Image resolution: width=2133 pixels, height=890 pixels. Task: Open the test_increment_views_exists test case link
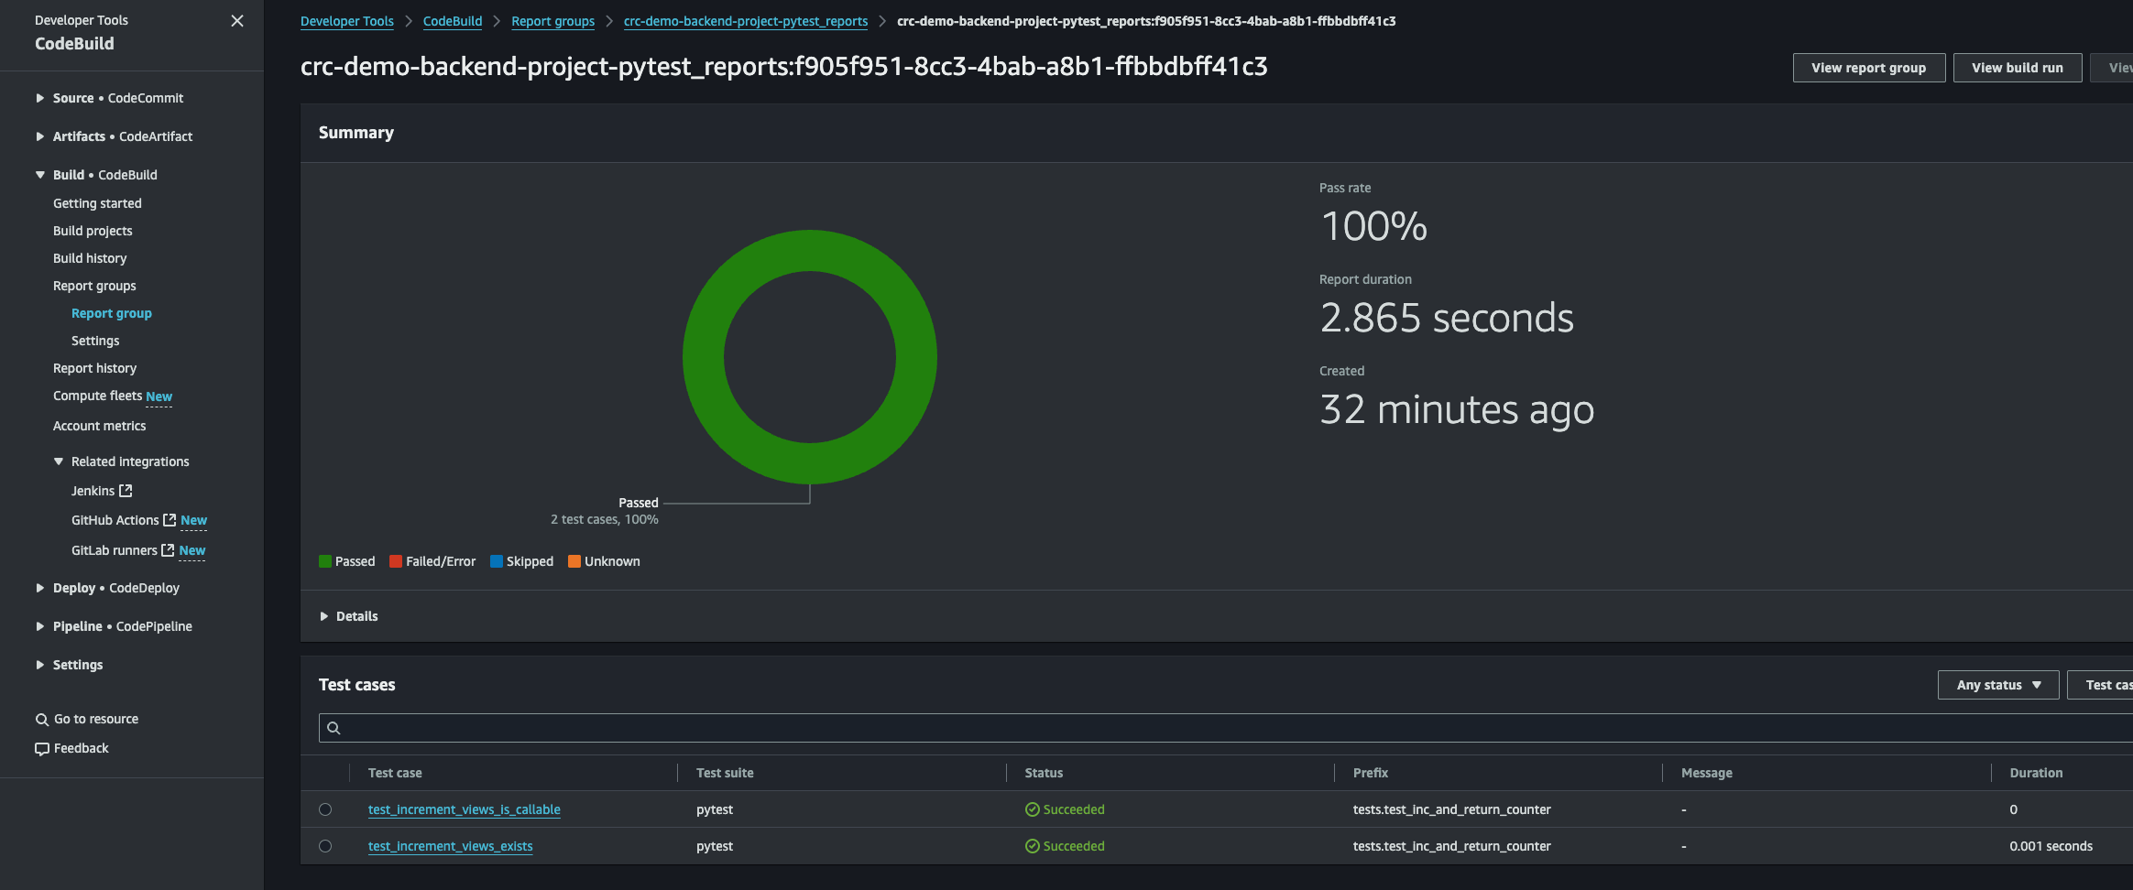449,846
